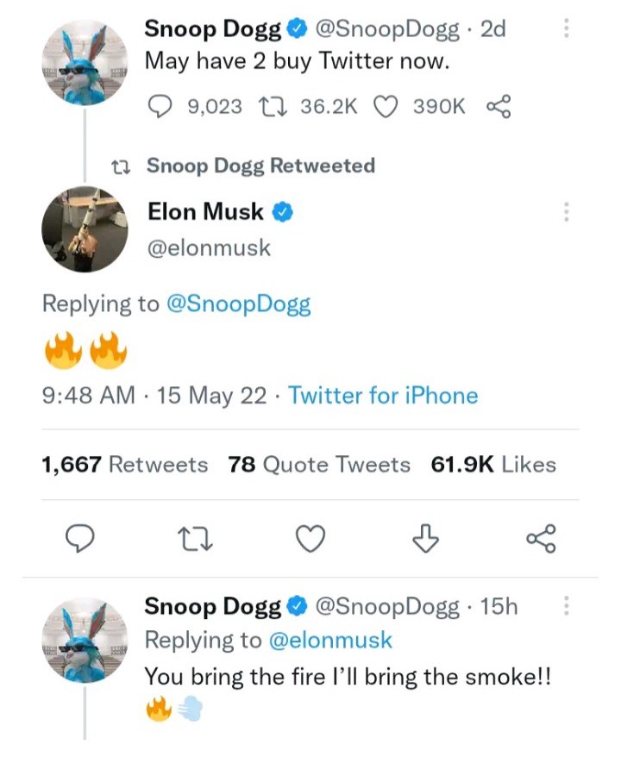
Task: Reply to Elon Musk's fire emoji tweet
Action: click(80, 539)
